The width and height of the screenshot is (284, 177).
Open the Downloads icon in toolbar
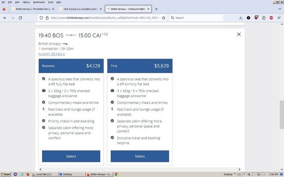(241, 18)
